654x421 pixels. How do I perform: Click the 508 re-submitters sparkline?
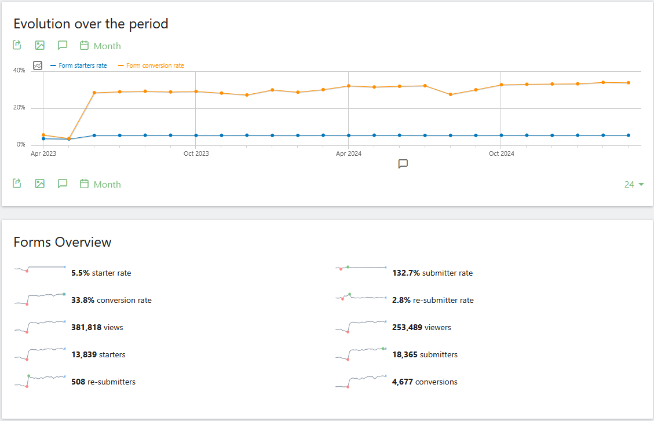pyautogui.click(x=40, y=380)
